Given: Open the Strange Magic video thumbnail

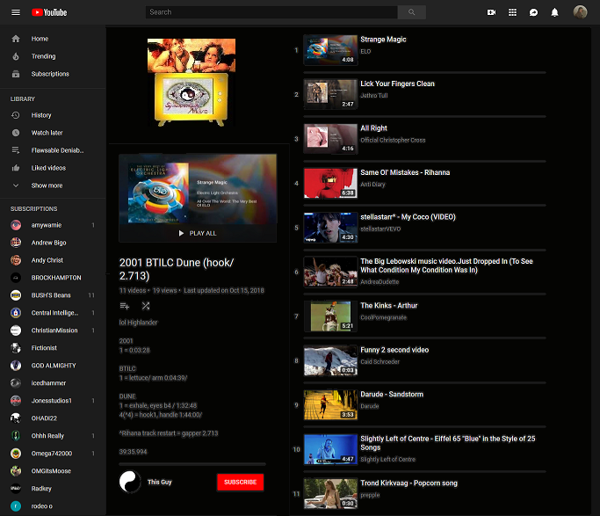Looking at the screenshot, I should click(x=330, y=50).
